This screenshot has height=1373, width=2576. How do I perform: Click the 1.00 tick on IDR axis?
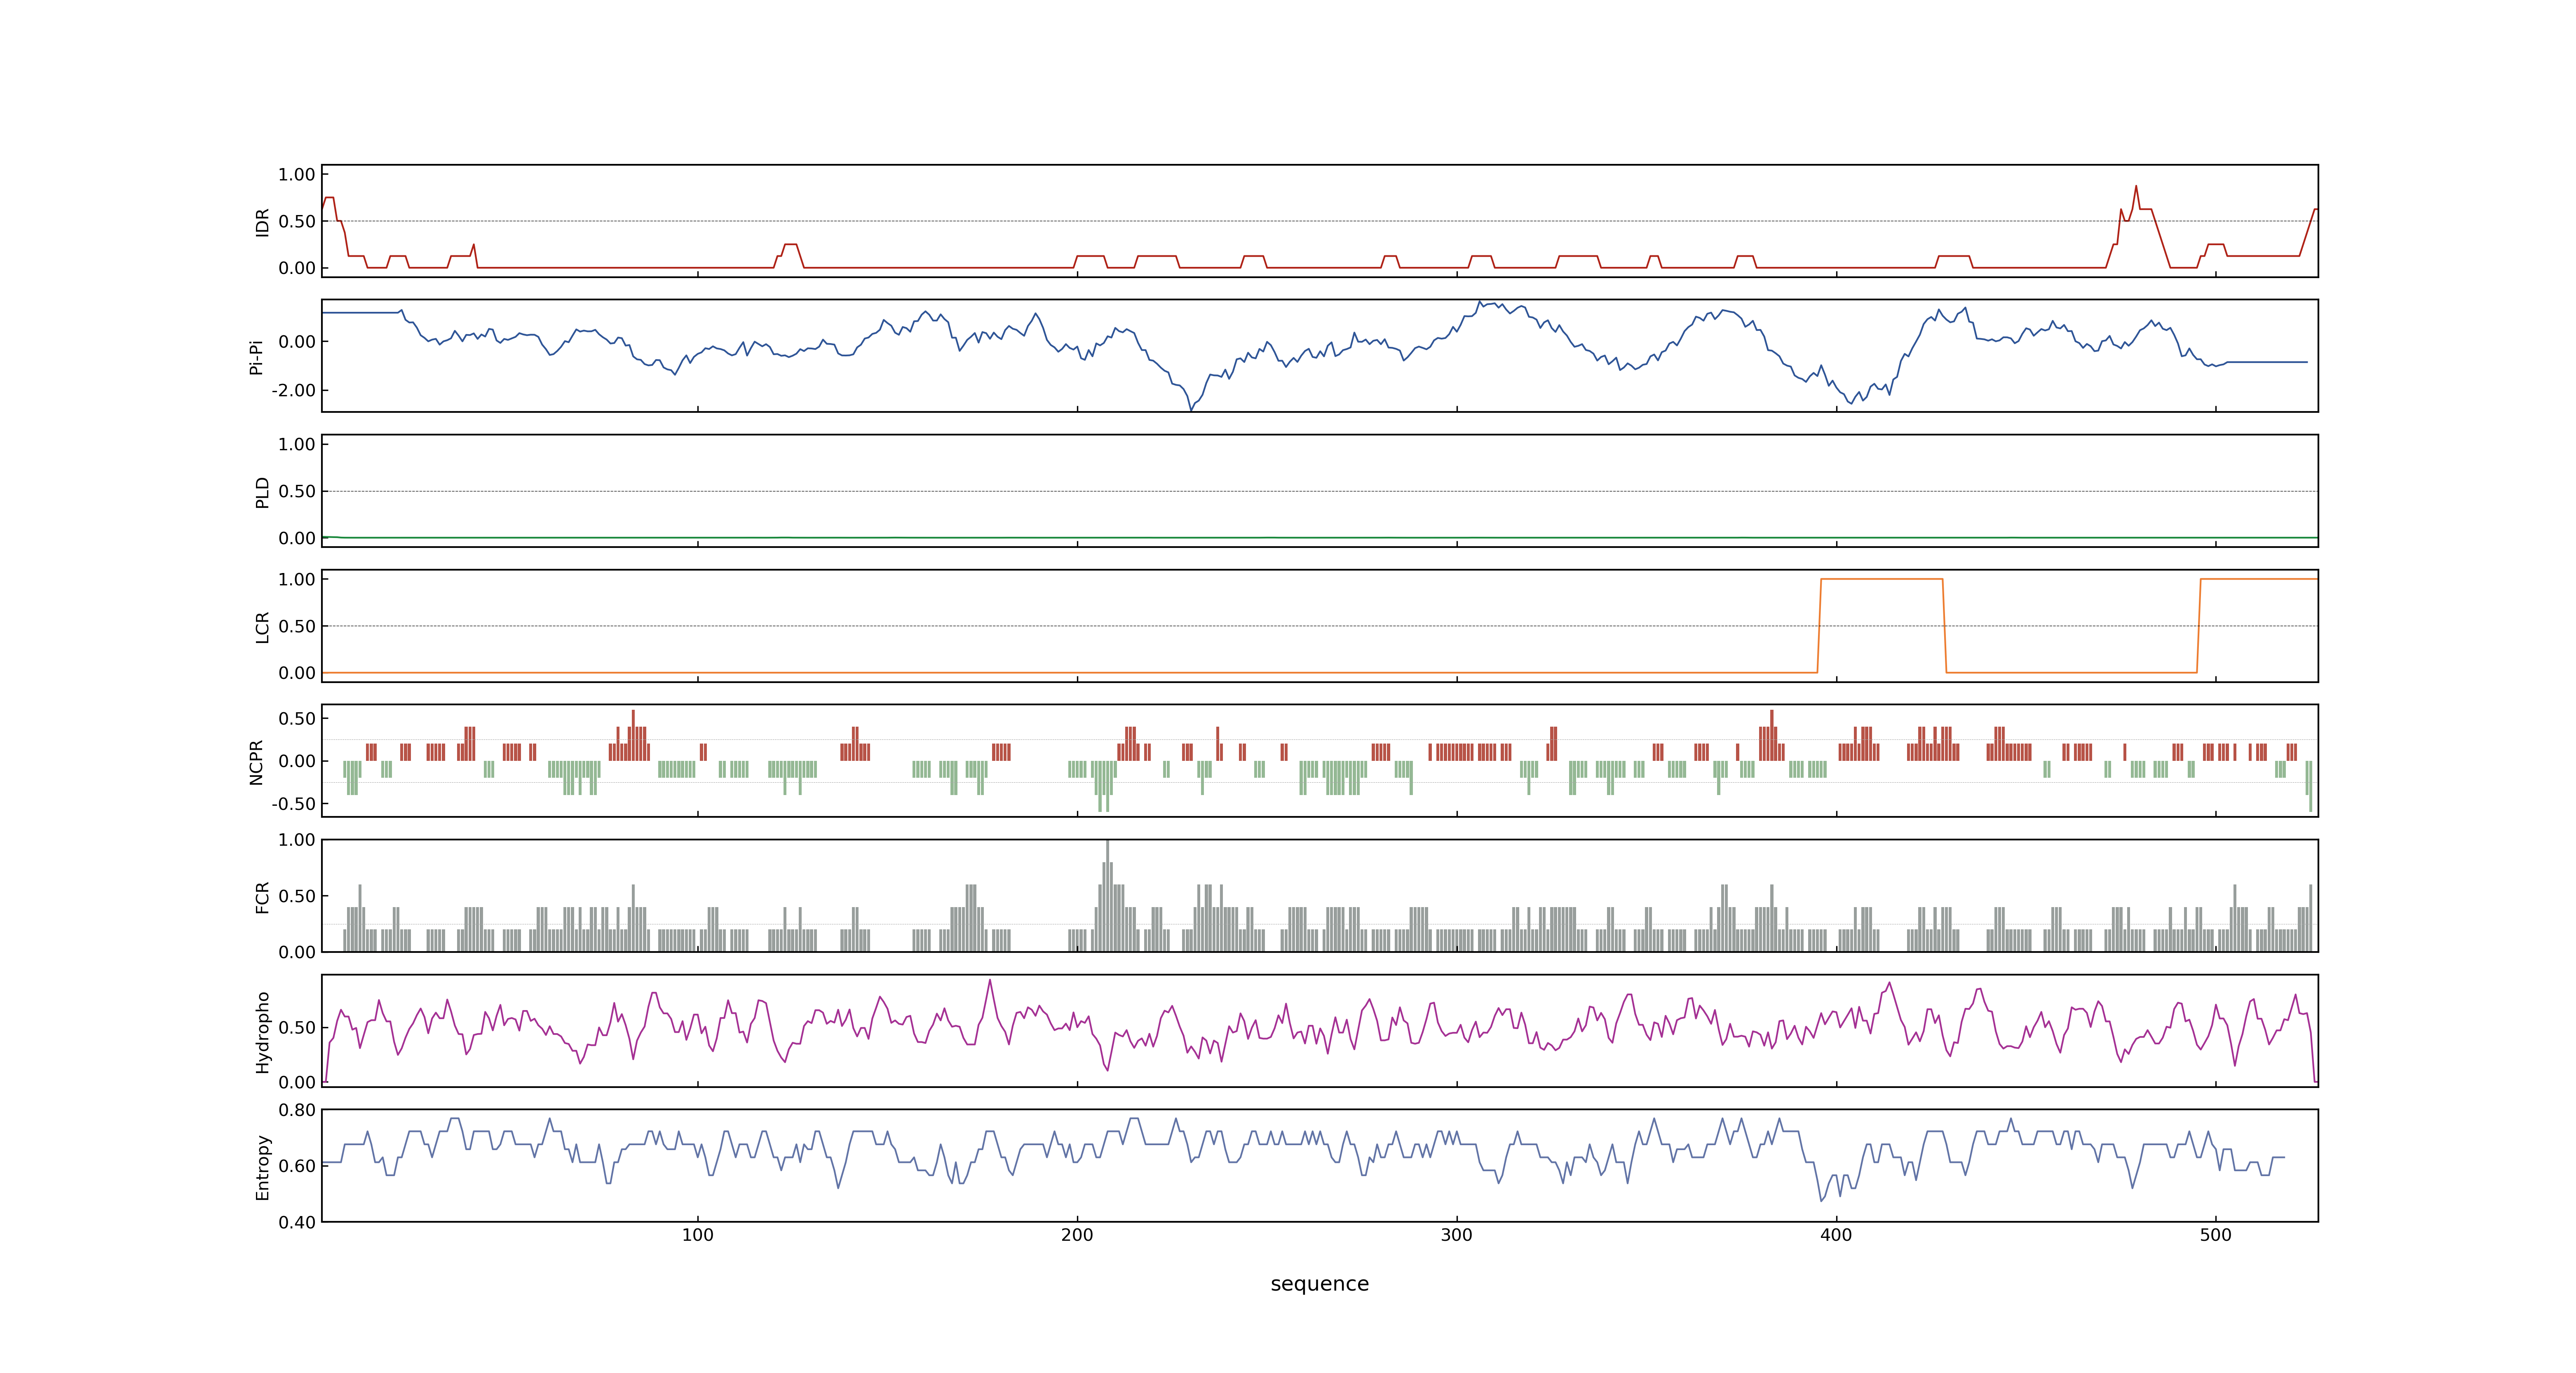[297, 175]
